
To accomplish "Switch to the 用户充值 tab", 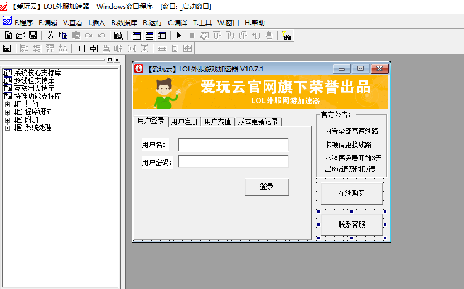I will [218, 122].
